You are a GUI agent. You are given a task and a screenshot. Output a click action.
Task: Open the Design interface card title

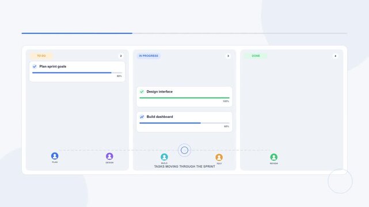(x=159, y=91)
